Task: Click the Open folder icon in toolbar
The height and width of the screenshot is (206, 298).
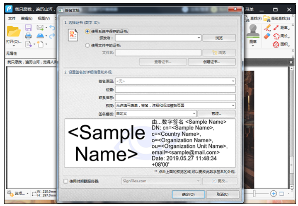Action: click(x=14, y=31)
